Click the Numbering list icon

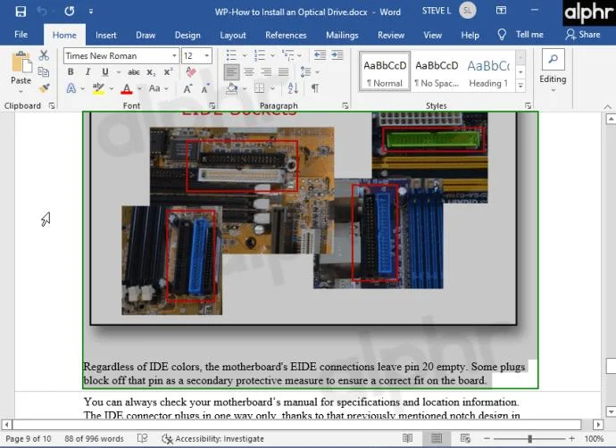(259, 55)
